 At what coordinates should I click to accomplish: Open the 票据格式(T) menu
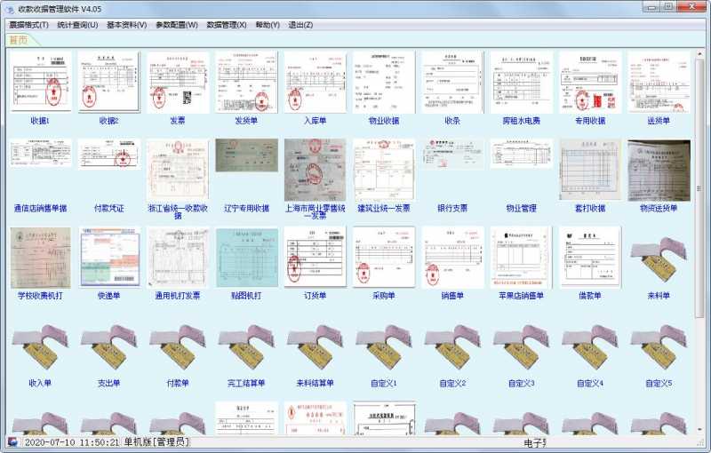(28, 25)
